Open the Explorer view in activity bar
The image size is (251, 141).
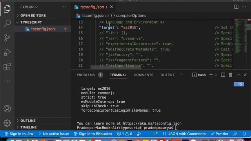click(x=7, y=9)
